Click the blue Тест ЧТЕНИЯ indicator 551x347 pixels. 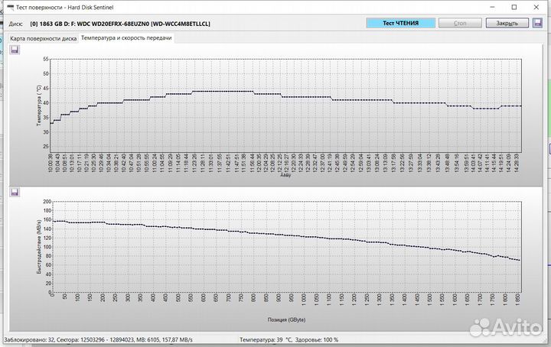(403, 23)
